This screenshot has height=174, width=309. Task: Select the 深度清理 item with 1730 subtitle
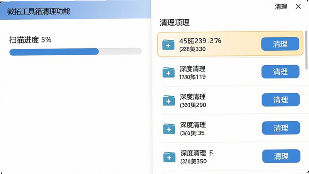(231, 72)
